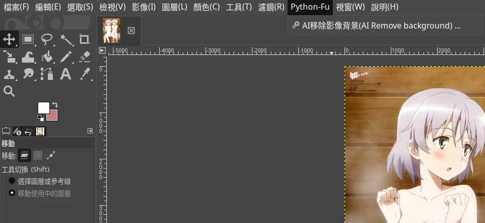Select the Free Select lasso tool

click(47, 39)
